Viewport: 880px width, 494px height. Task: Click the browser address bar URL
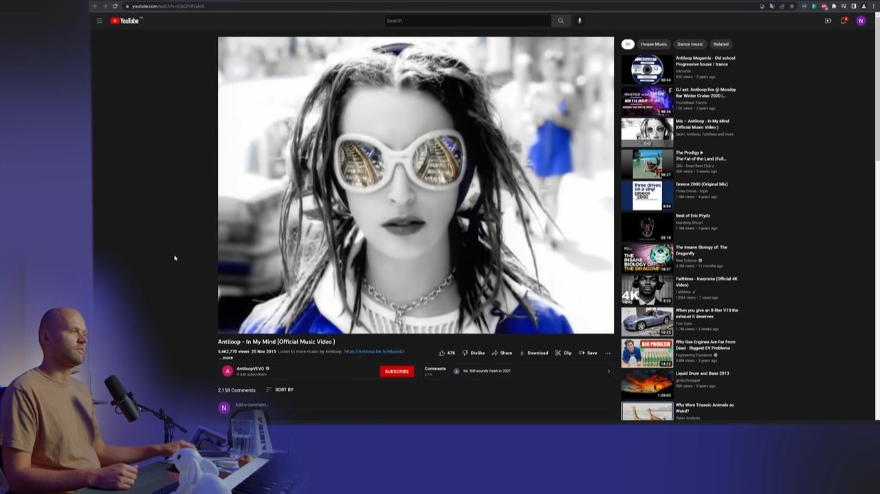(168, 6)
